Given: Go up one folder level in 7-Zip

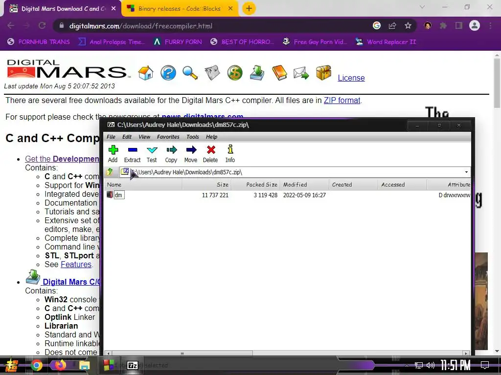Looking at the screenshot, I should pos(110,172).
